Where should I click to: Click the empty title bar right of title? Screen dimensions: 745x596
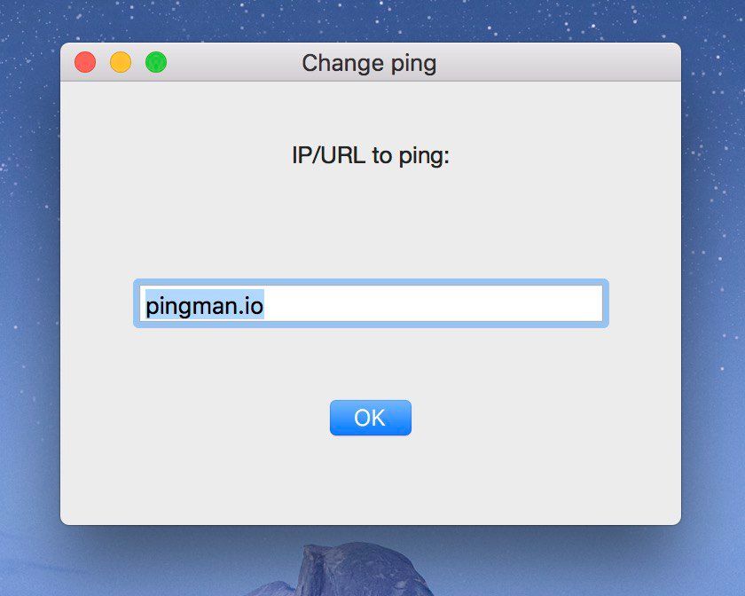coord(556,62)
